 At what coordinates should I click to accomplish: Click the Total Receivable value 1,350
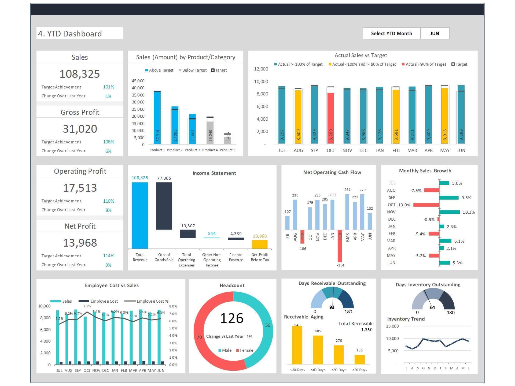tap(367, 330)
